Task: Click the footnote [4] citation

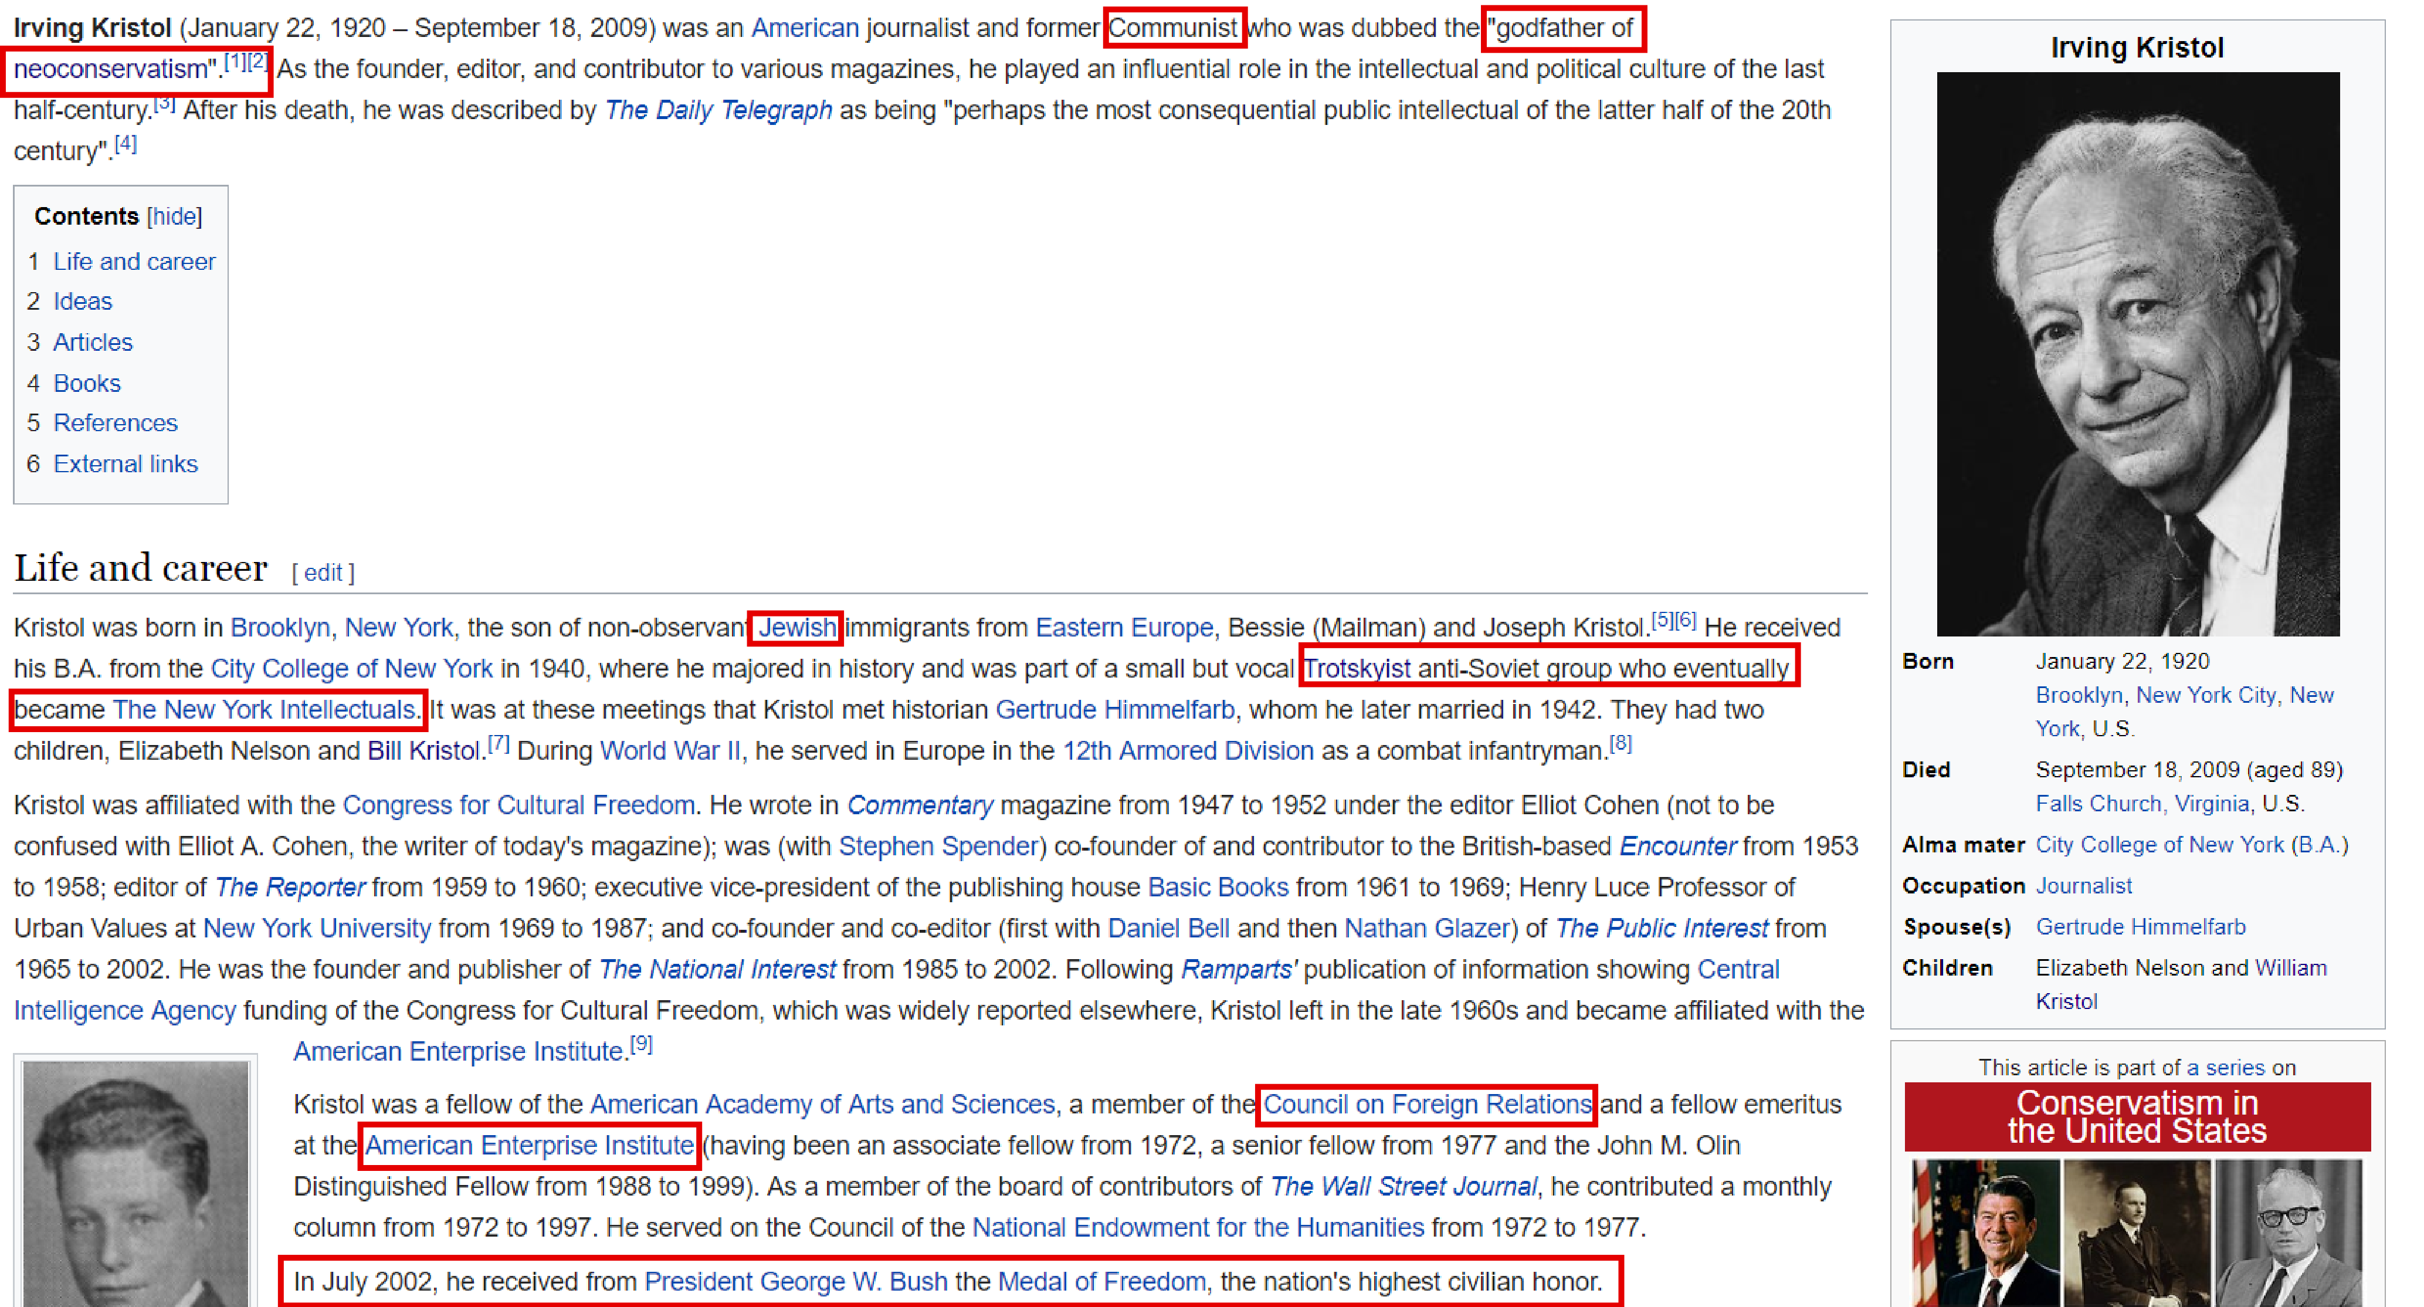Action: coord(126,145)
